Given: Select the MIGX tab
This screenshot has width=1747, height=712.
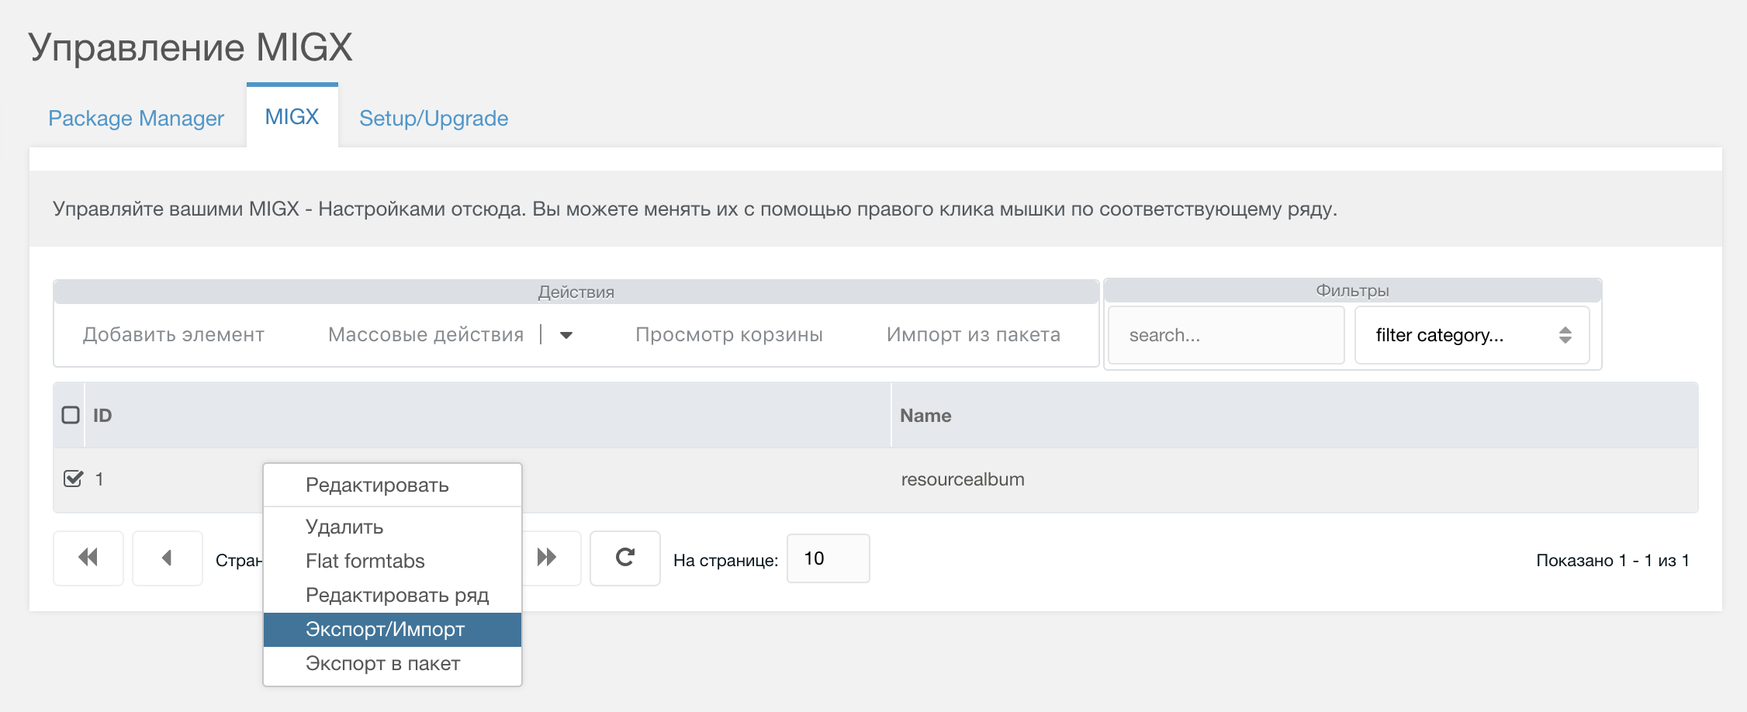Looking at the screenshot, I should click(x=292, y=116).
